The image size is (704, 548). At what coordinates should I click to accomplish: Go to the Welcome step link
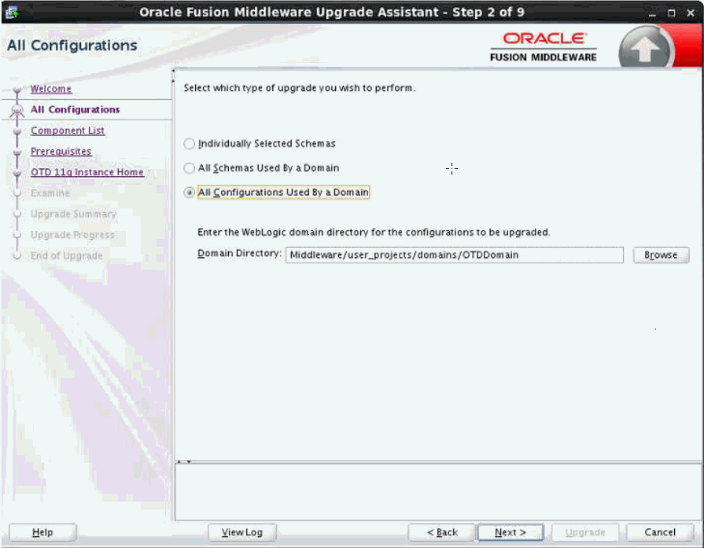click(51, 89)
